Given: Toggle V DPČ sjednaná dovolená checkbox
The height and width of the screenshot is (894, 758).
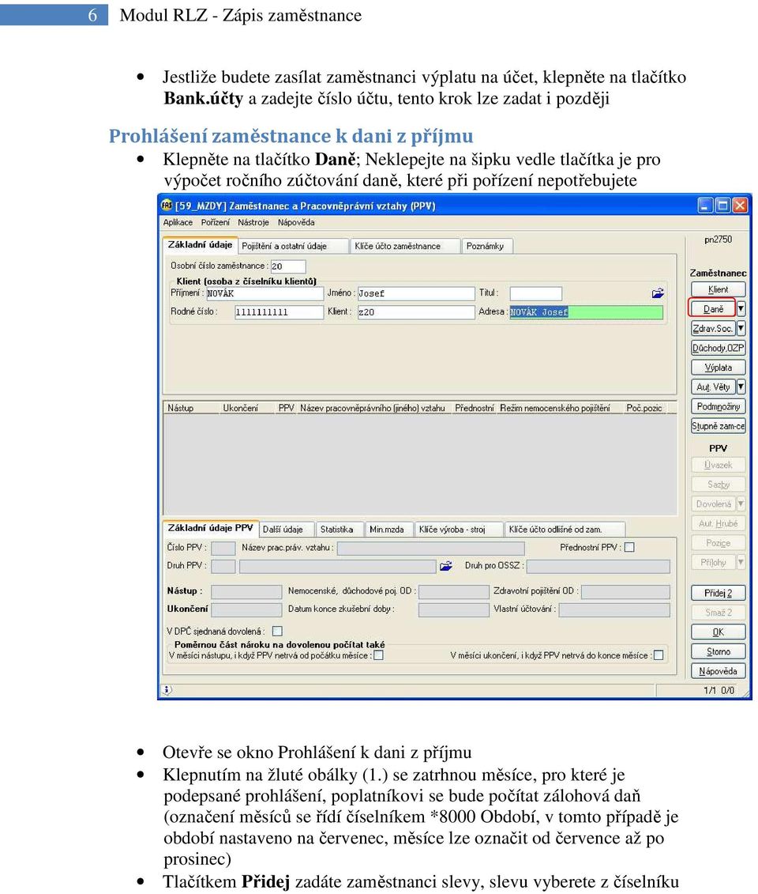Looking at the screenshot, I should pyautogui.click(x=277, y=631).
